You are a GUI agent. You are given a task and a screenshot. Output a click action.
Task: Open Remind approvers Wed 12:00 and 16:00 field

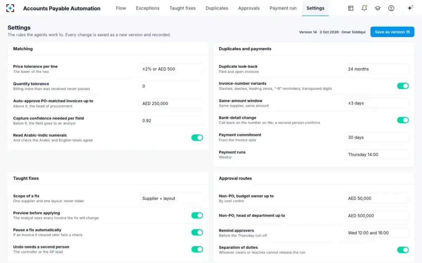377,233
